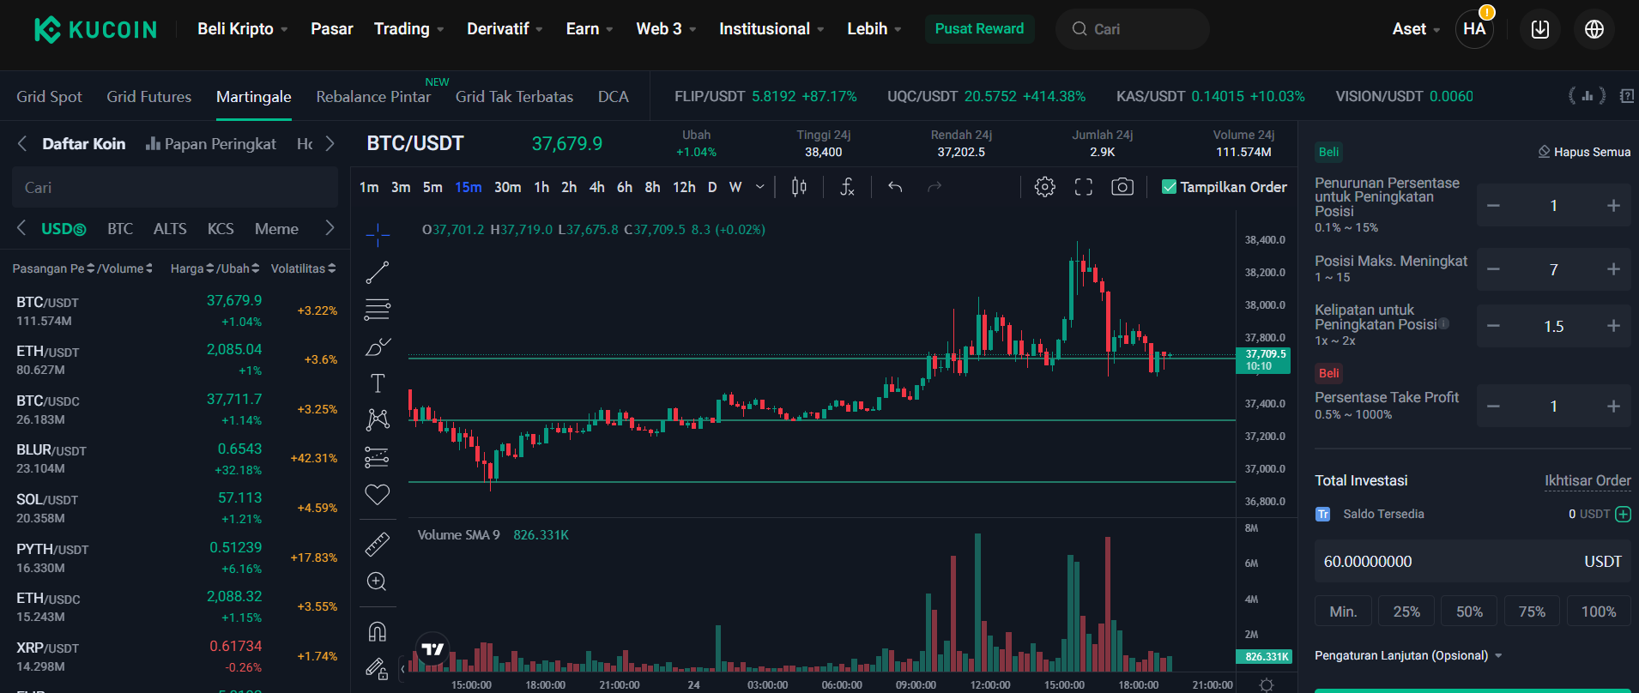Go to the KuCoin home logo
1639x693 pixels.
(x=95, y=29)
